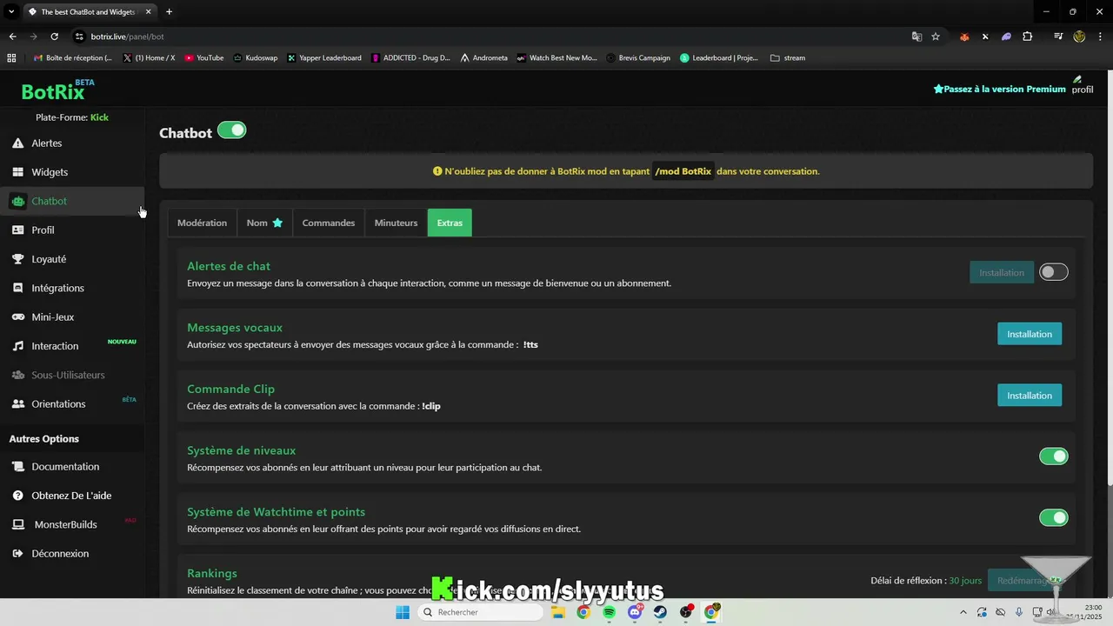This screenshot has height=626, width=1113.
Task: Open the translate page icon
Action: point(916,37)
